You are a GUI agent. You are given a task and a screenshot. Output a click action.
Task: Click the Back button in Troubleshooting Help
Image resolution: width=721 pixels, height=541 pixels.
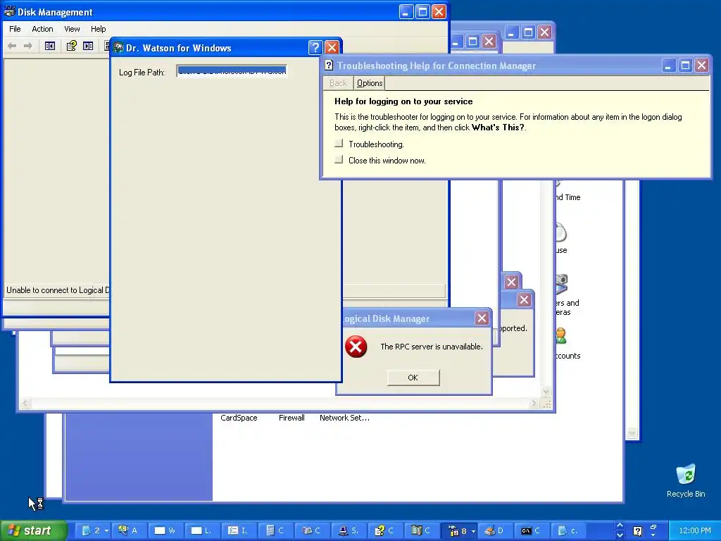click(338, 83)
